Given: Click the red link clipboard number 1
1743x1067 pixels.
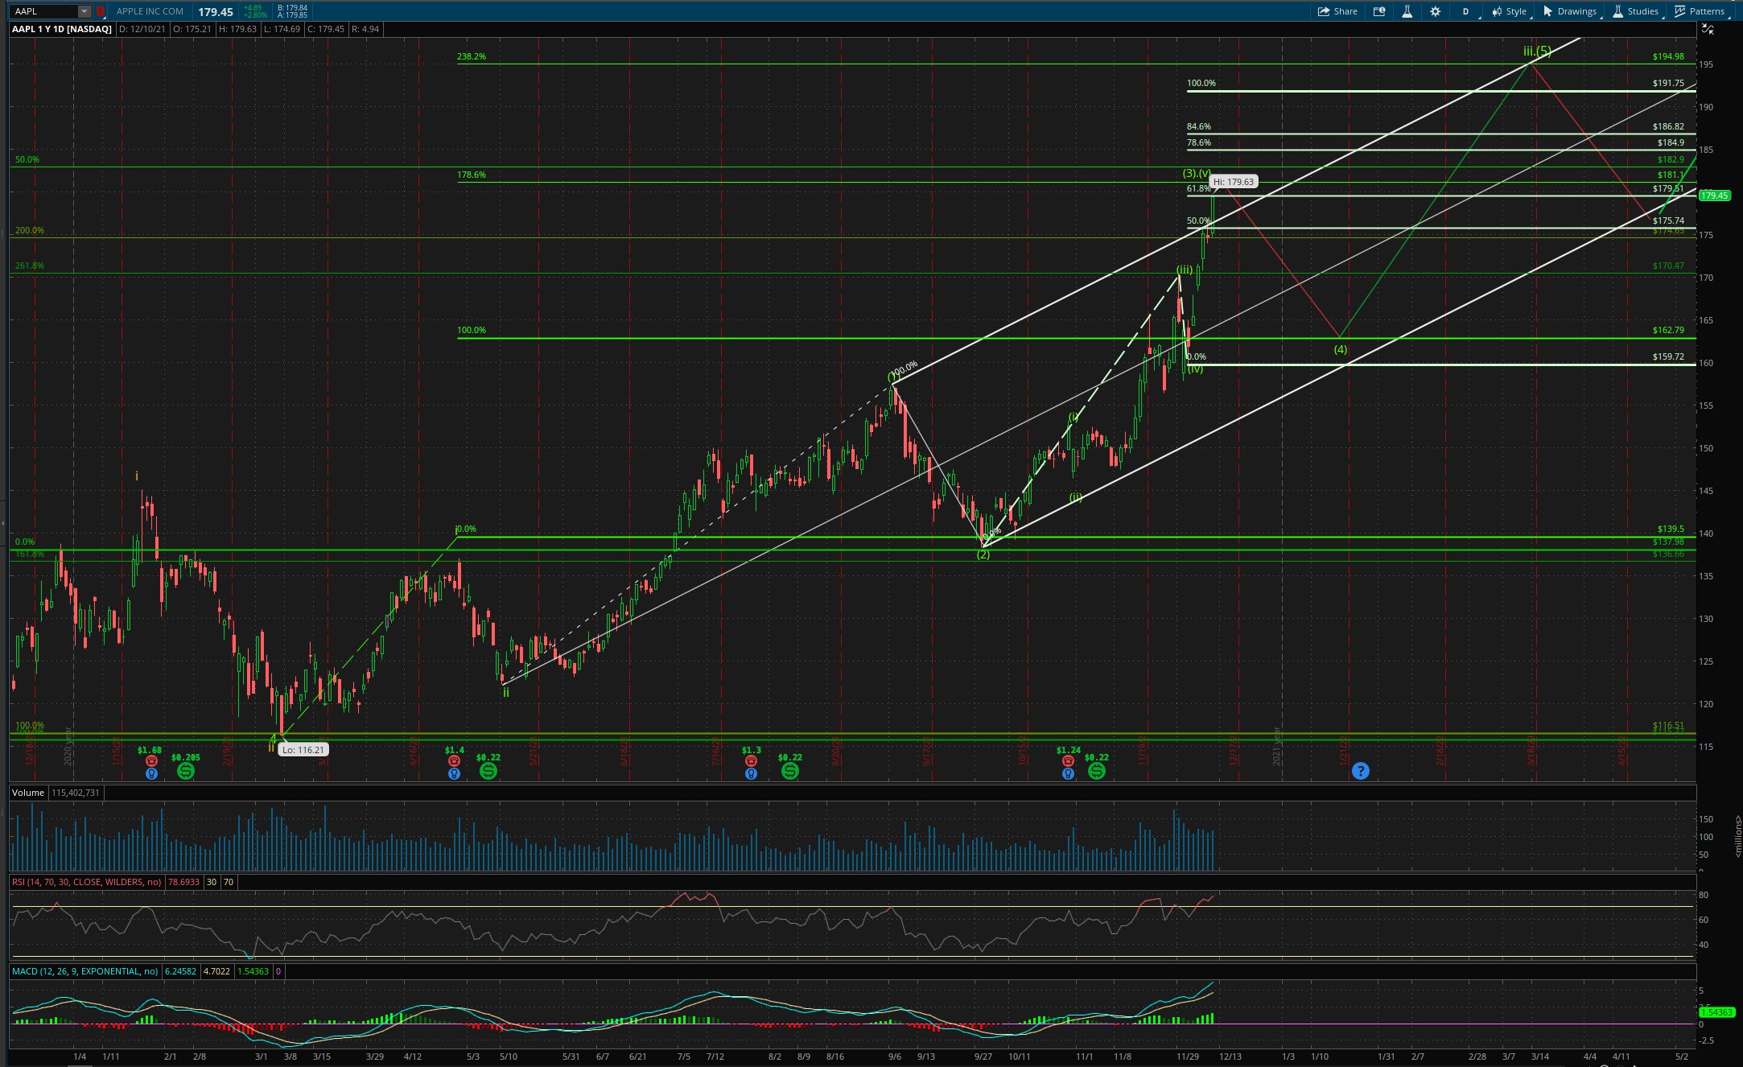Looking at the screenshot, I should pyautogui.click(x=101, y=11).
